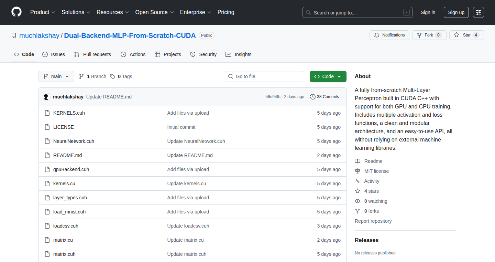
Task: Open the matrix.cuh file
Action: [64, 254]
